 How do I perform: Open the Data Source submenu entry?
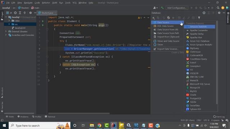167,22
